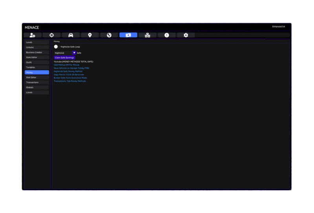Select Locals in the sidebar
This screenshot has height=213, width=314.
pos(37,92)
